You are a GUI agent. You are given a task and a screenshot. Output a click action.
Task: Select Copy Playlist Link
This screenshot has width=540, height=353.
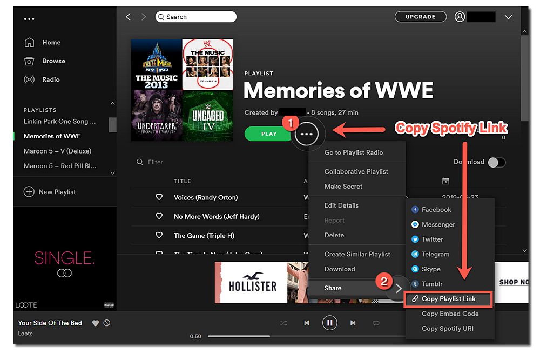coord(448,299)
